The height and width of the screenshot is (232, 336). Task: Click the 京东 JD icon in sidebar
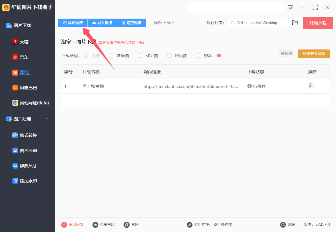pos(15,57)
